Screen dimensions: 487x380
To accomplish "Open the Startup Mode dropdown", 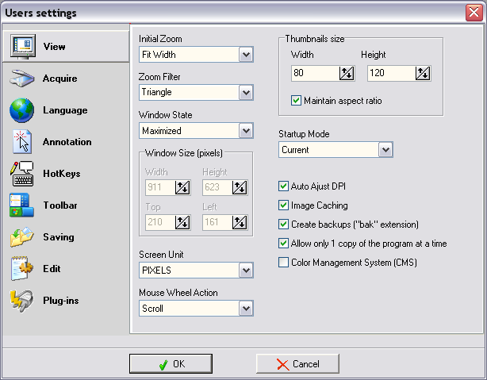I will (385, 150).
